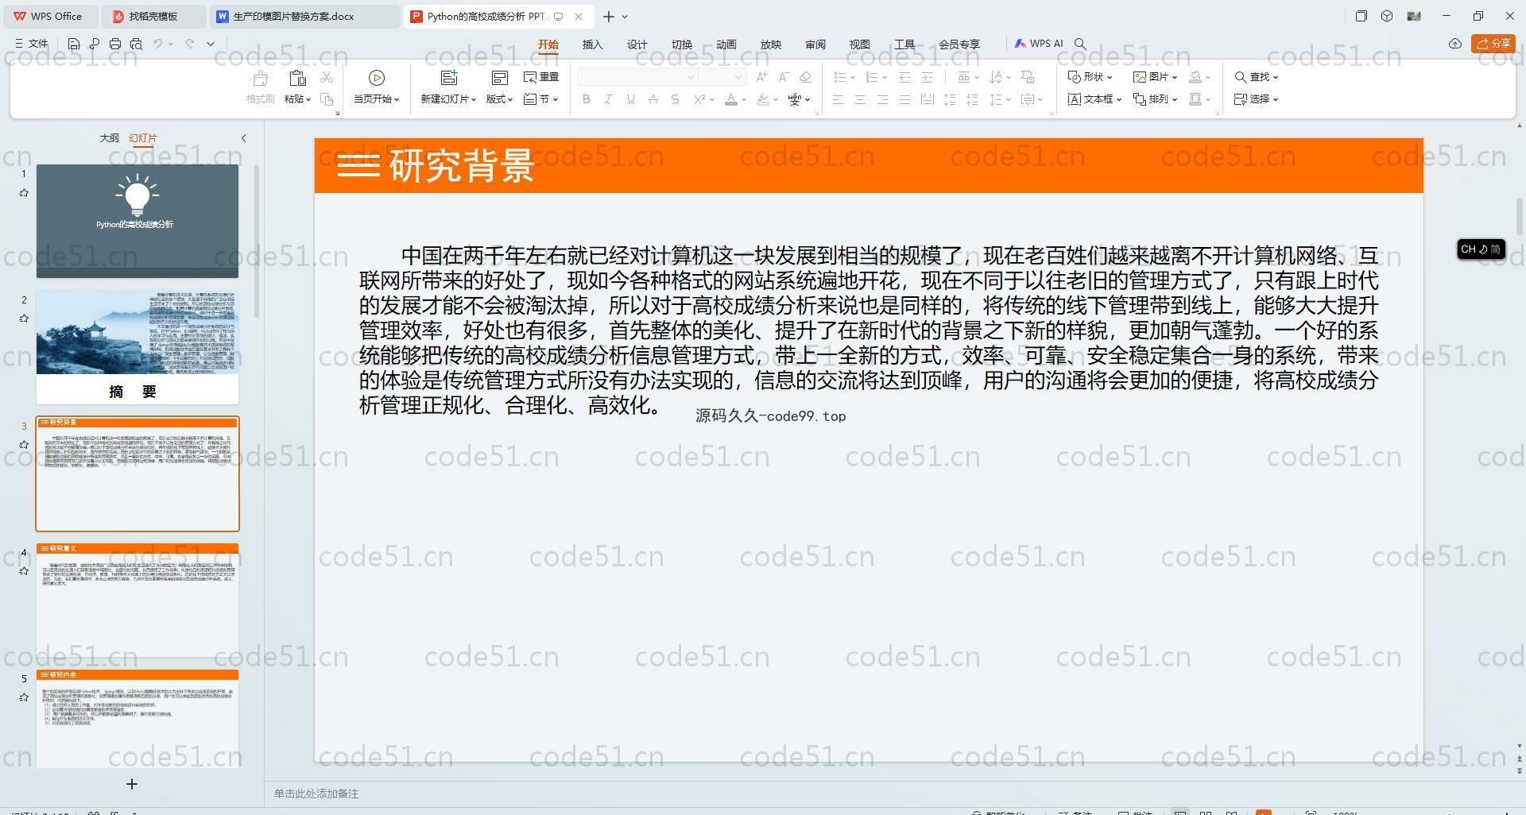The image size is (1526, 815).
Task: Click the Find (查找) button
Action: point(1257,77)
